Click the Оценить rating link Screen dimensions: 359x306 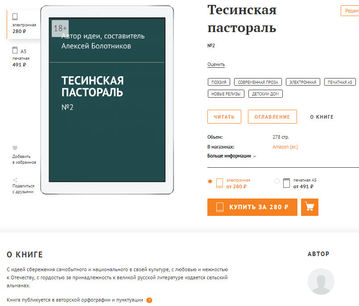pos(216,64)
